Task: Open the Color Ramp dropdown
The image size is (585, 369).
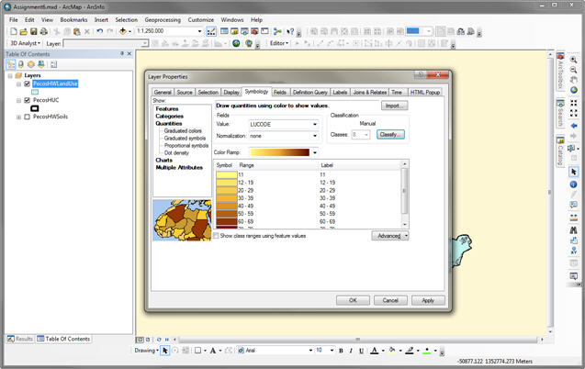Action: point(315,152)
